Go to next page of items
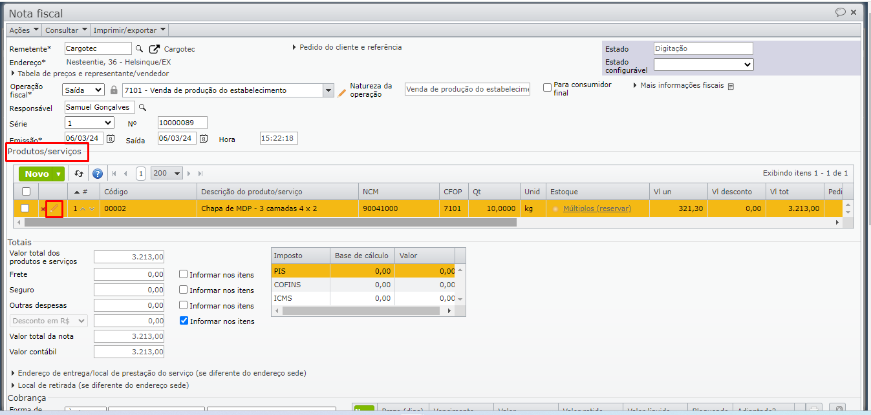 (189, 174)
